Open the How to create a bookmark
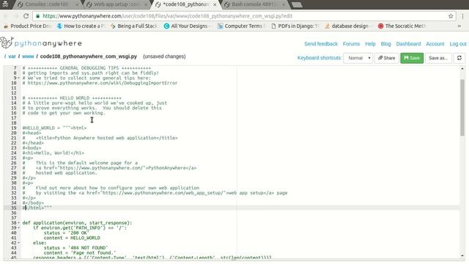Image resolution: width=469 pixels, height=264 pixels. click(81, 26)
